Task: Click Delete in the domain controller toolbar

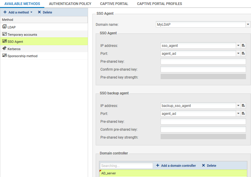Action: pos(209,166)
